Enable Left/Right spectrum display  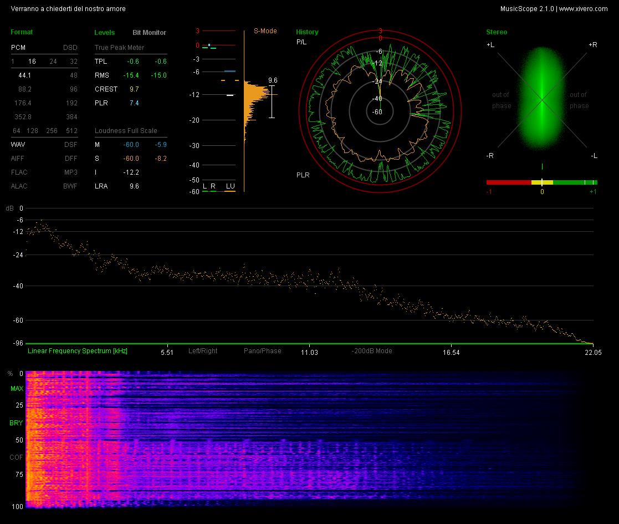click(203, 350)
